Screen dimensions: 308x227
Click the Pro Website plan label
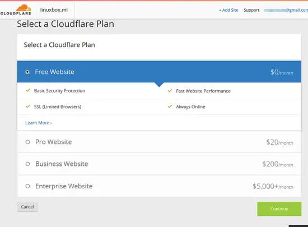point(53,142)
